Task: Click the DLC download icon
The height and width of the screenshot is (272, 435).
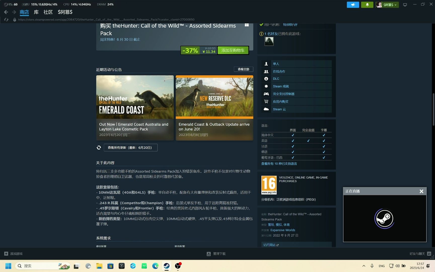Action: point(266,79)
